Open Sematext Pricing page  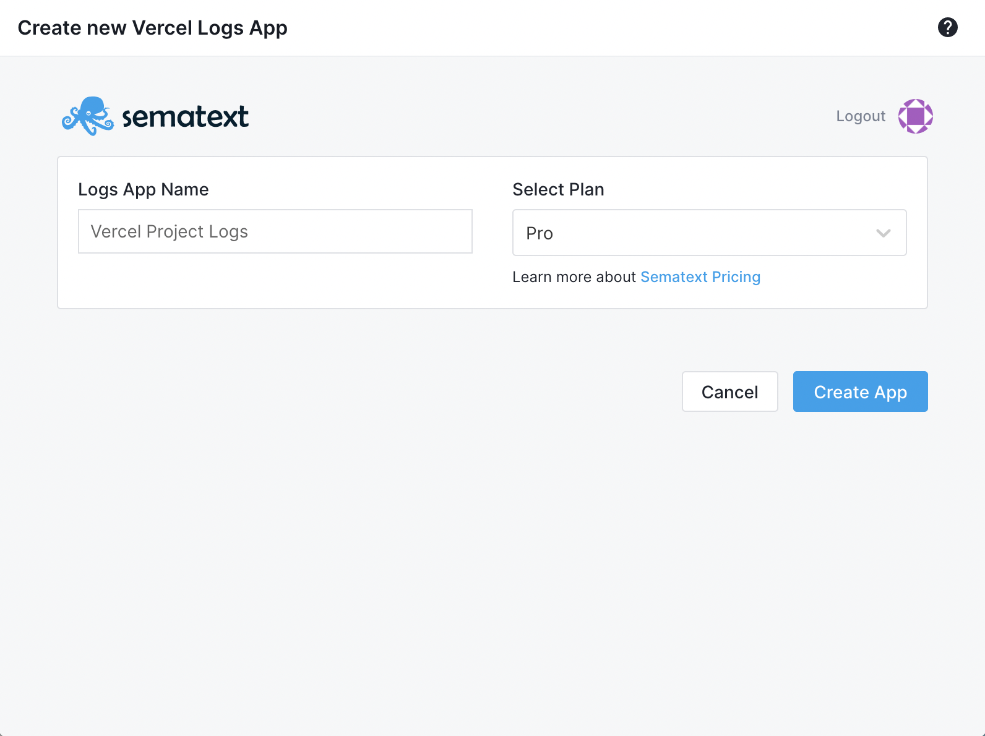click(x=700, y=276)
